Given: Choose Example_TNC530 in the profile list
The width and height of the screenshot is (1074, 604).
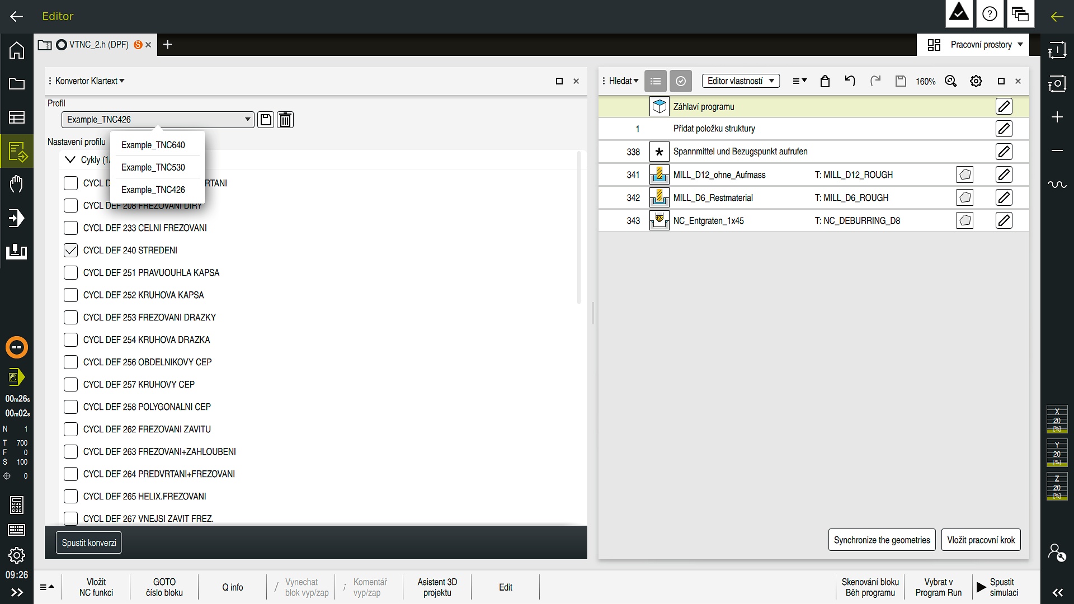Looking at the screenshot, I should click(x=153, y=167).
